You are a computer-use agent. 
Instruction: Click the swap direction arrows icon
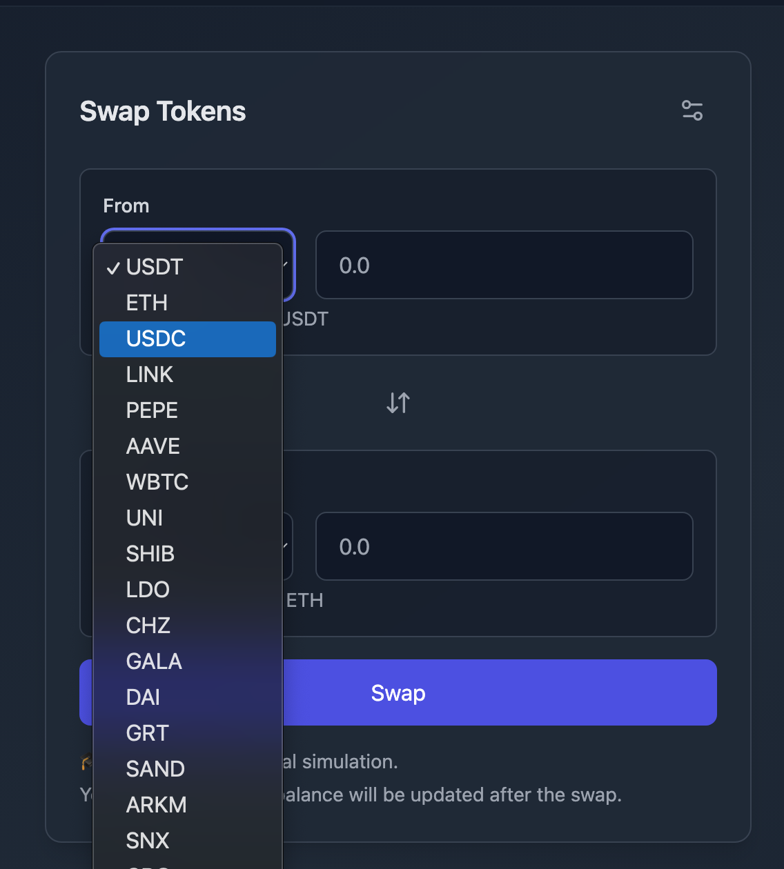click(x=398, y=403)
